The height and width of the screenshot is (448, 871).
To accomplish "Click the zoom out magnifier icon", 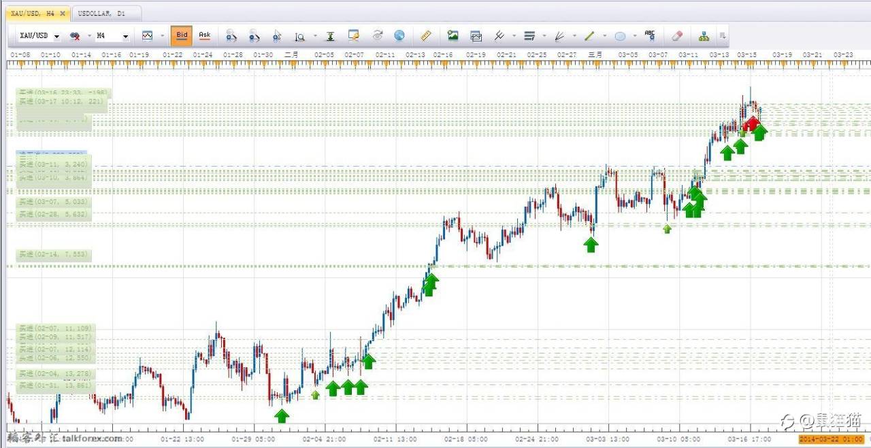I will pyautogui.click(x=254, y=35).
